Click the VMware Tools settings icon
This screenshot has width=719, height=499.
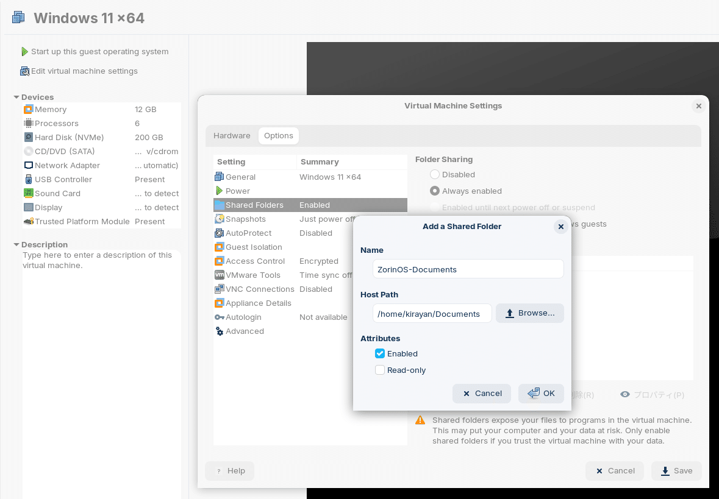pyautogui.click(x=218, y=275)
